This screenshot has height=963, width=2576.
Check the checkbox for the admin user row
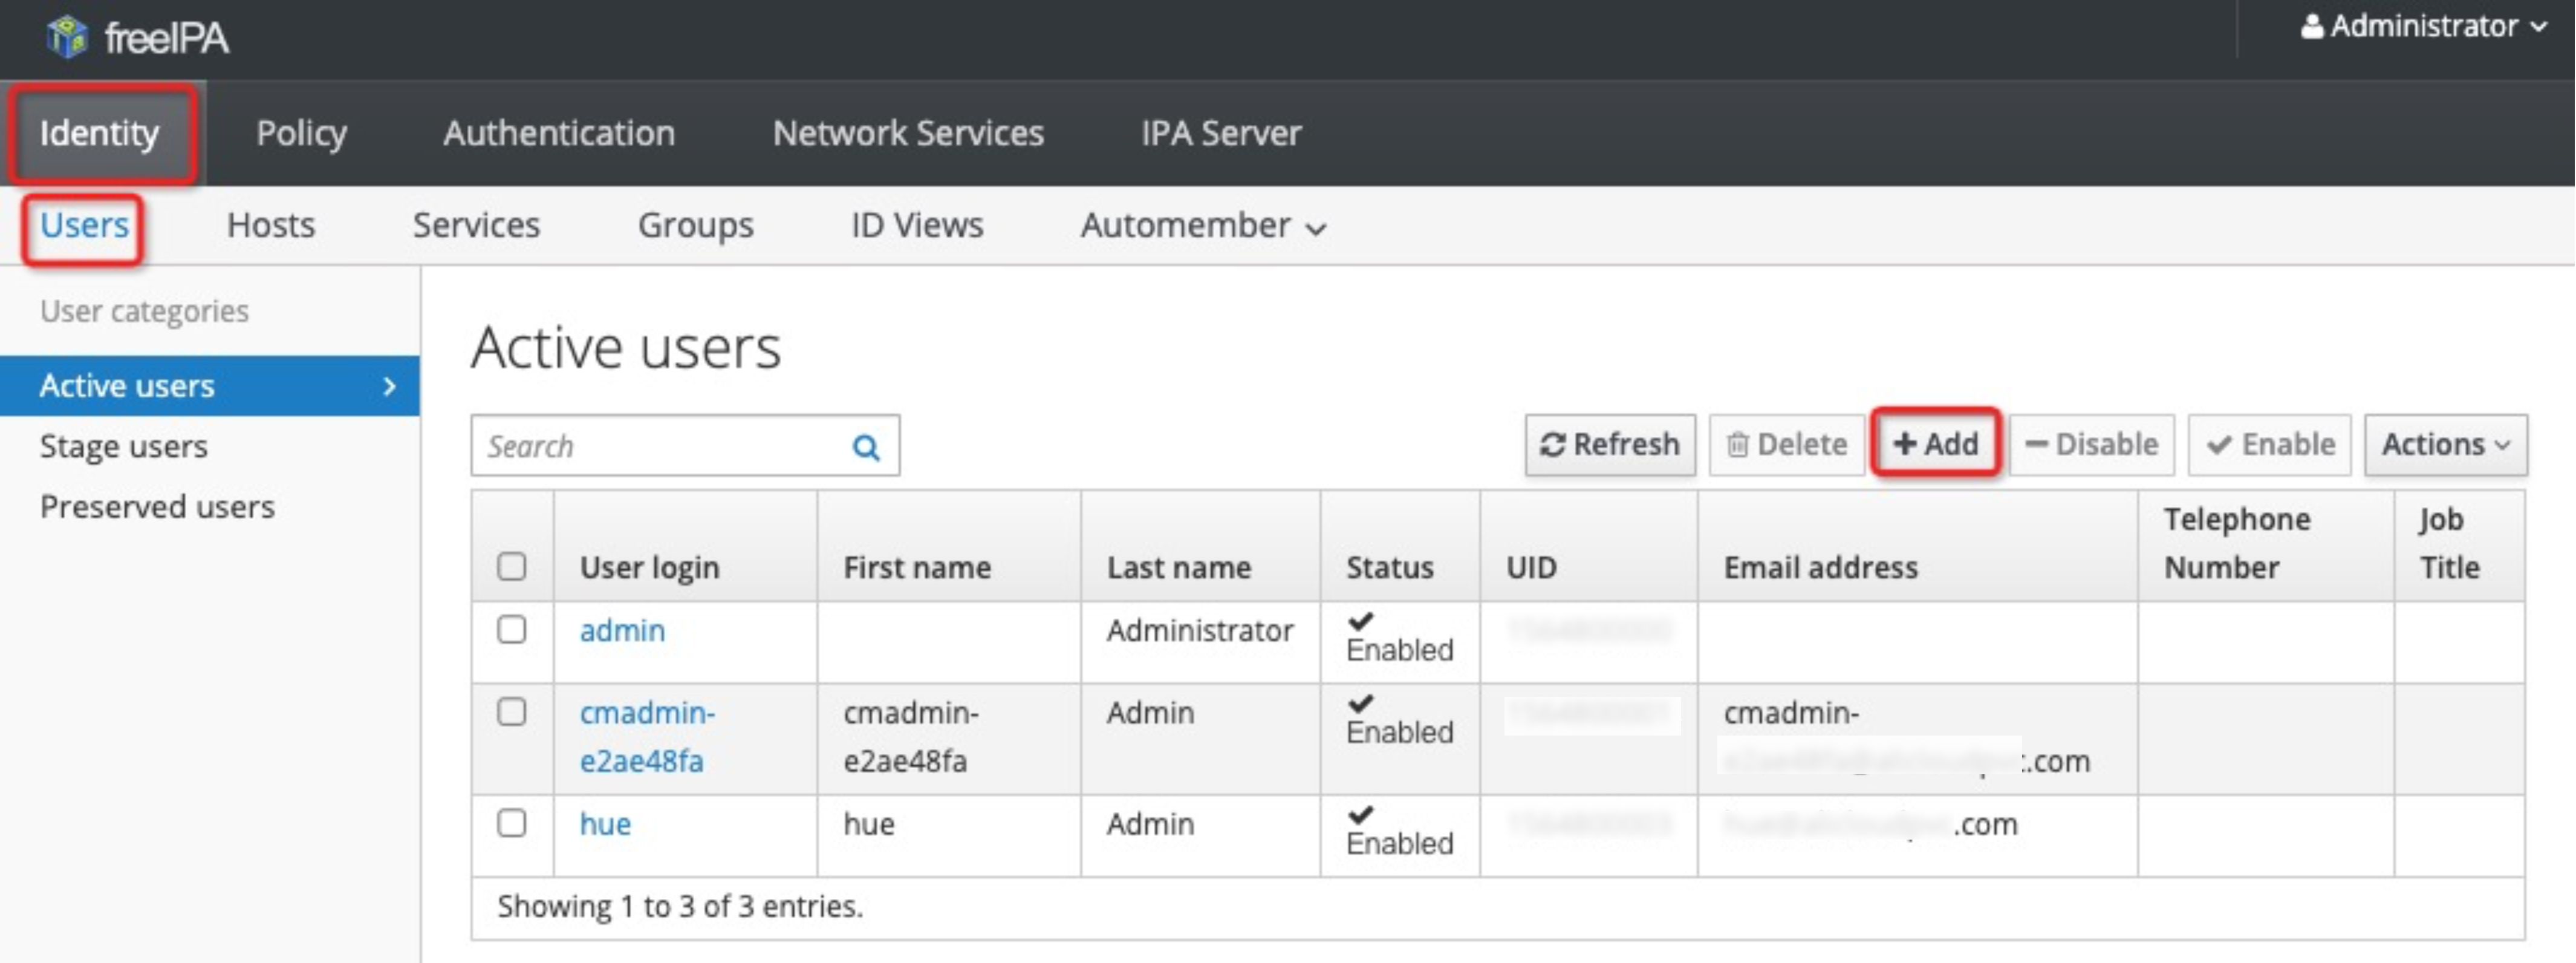coord(512,630)
